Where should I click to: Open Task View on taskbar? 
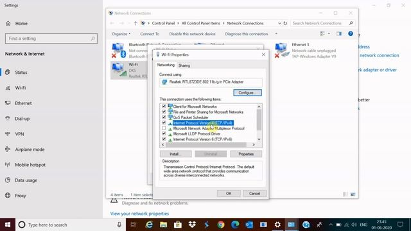(134, 225)
